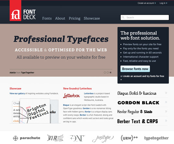Click the TypeTogether link under the banner
Screen dimensions: 174x144
(28, 72)
